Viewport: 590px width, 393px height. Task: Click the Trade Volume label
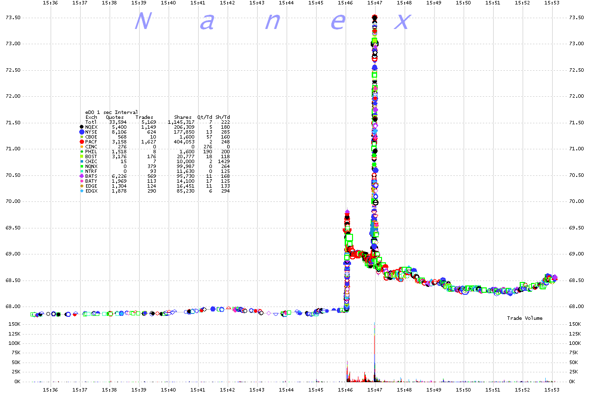click(x=525, y=318)
